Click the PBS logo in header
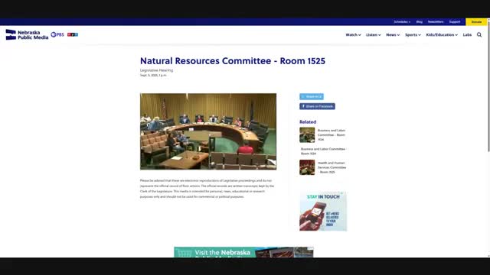Image resolution: width=490 pixels, height=275 pixels. (57, 34)
